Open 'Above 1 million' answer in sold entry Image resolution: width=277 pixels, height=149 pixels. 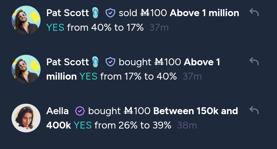click(204, 13)
